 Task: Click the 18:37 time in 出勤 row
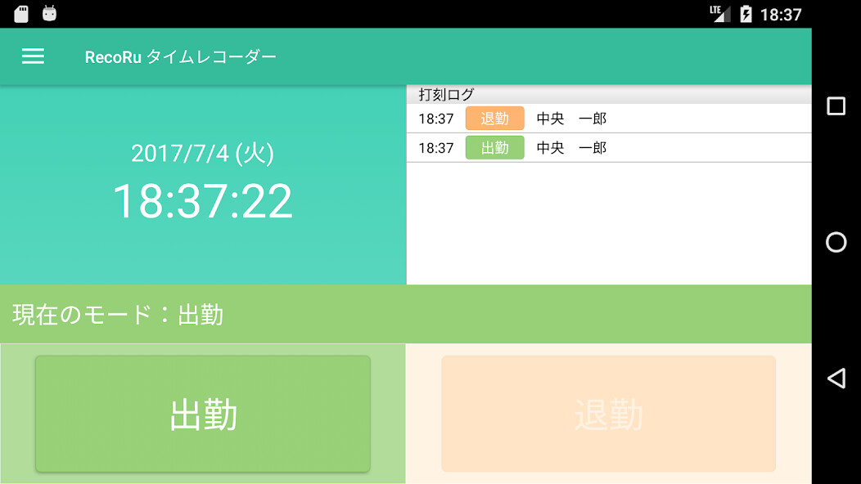coord(436,148)
